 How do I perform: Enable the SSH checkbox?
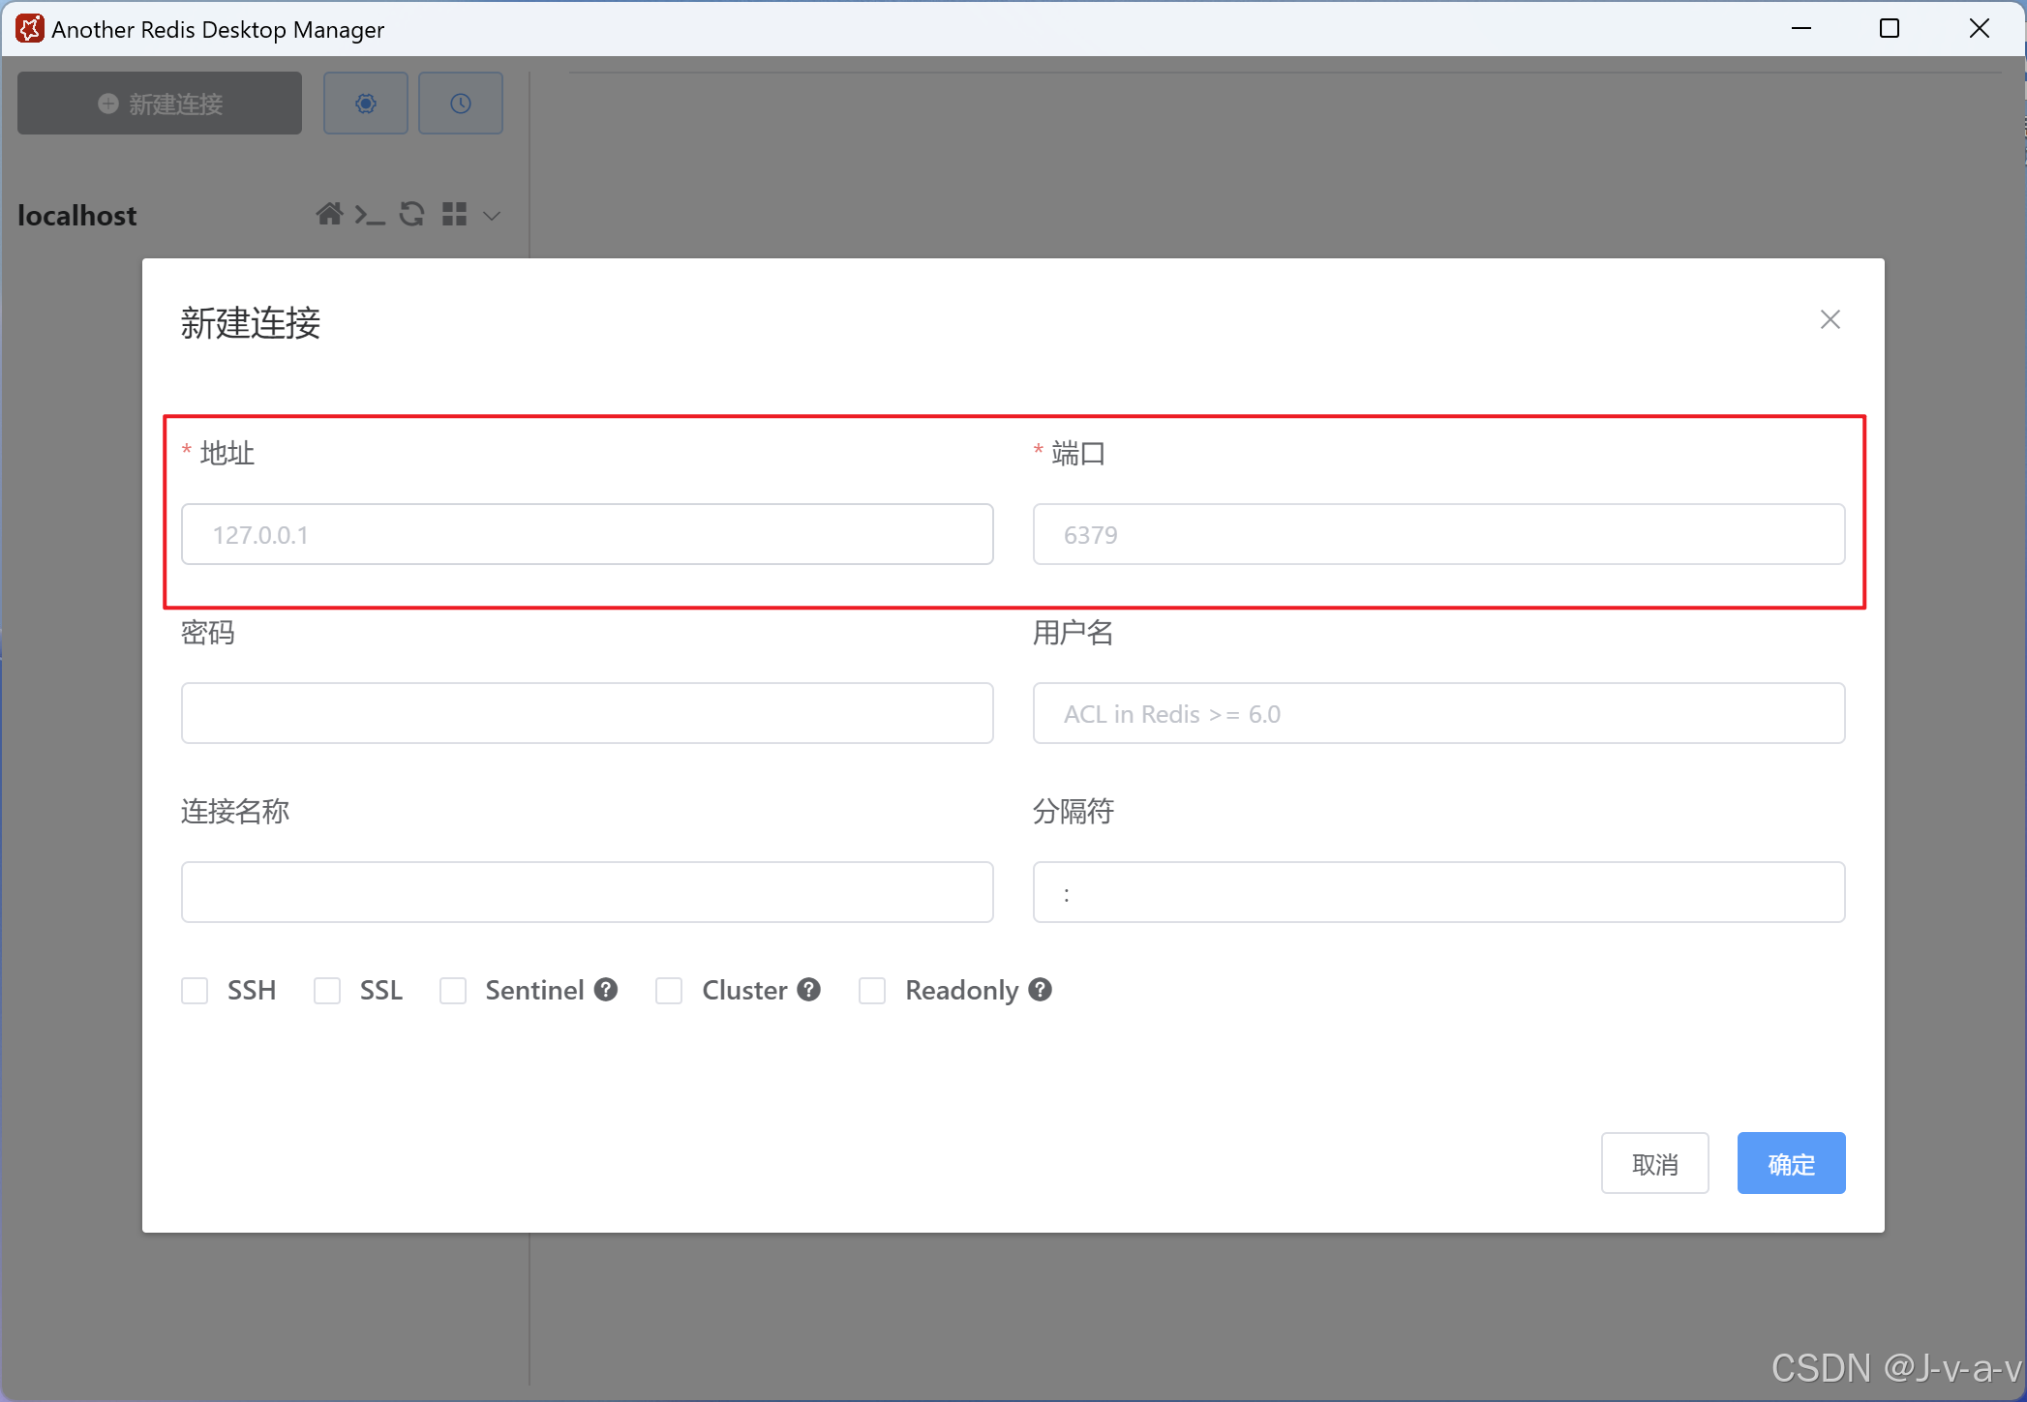pos(195,990)
